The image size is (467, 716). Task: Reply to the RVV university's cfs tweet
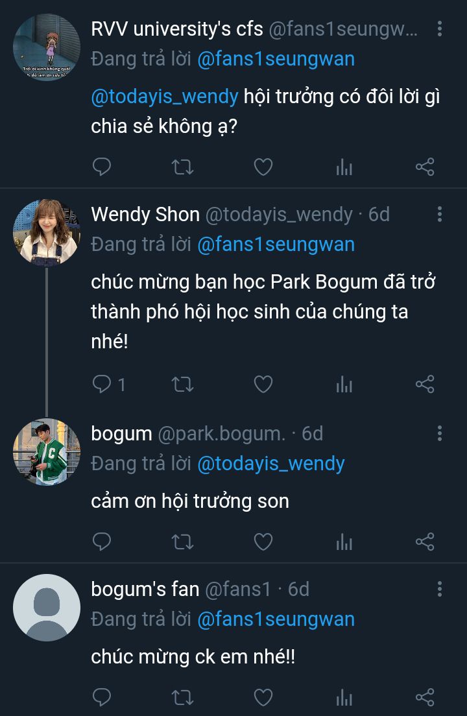click(102, 167)
